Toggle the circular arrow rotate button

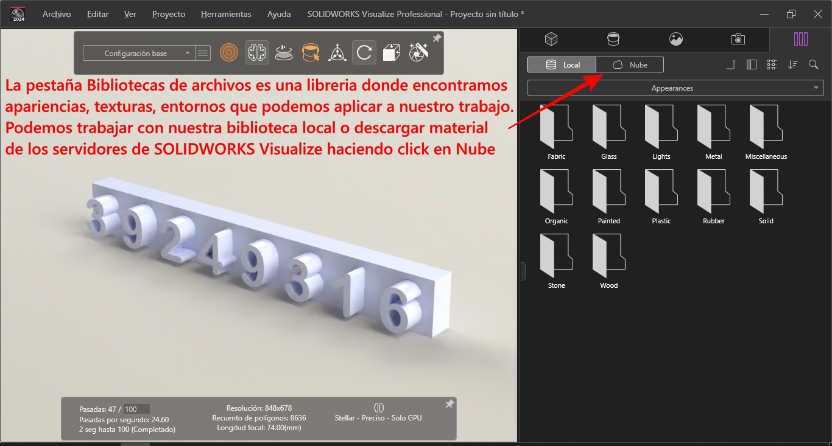364,53
